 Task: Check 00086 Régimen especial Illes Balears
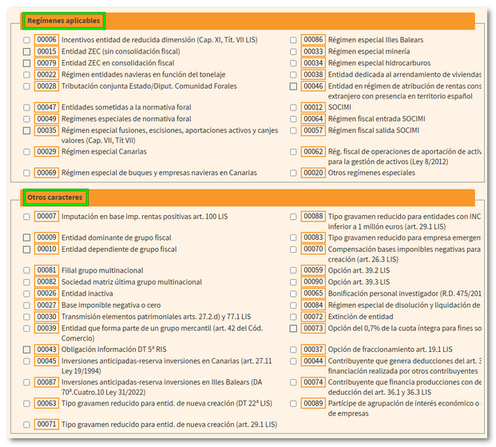coord(293,40)
